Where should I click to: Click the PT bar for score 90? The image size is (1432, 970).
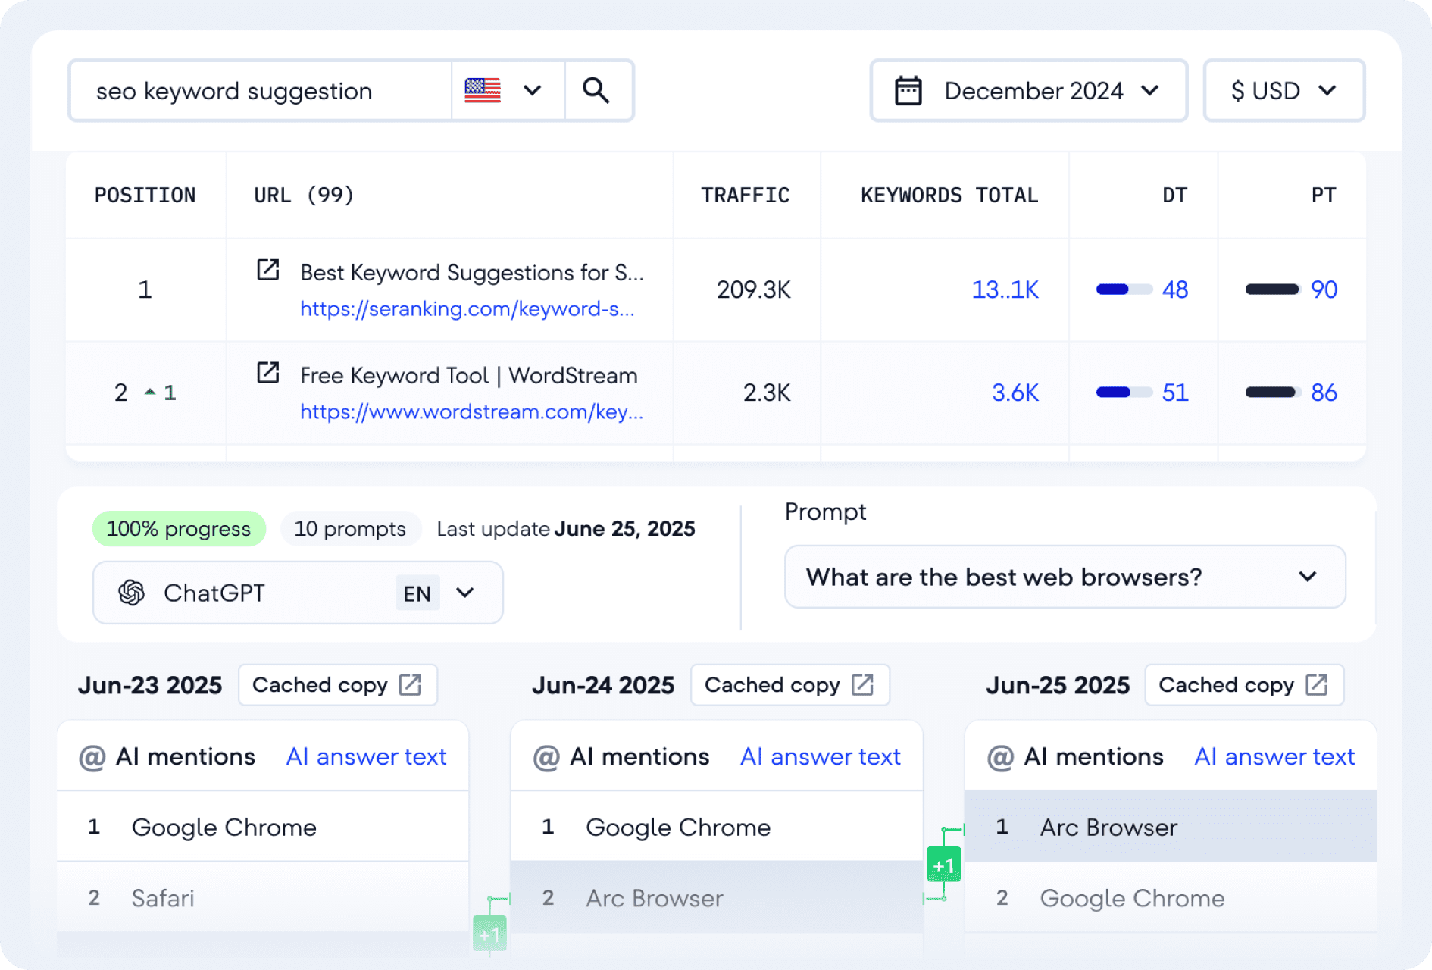(x=1273, y=289)
